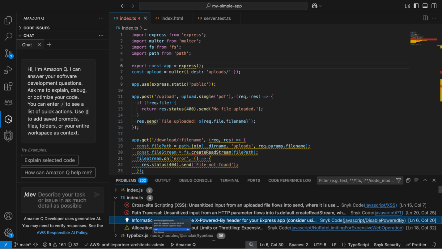
Task: Click How can Amazon Q help me?
Action: point(58,172)
